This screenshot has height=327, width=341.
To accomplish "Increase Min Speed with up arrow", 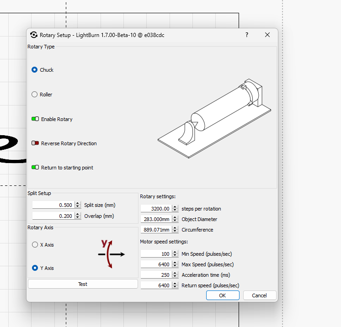I will click(x=175, y=252).
